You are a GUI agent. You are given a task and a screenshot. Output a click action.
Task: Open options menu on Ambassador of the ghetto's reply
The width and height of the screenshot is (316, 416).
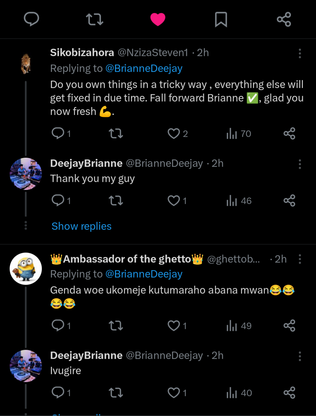coord(300,259)
